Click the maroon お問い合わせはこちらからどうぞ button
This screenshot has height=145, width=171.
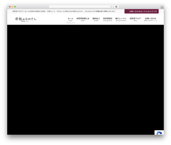(x=142, y=11)
